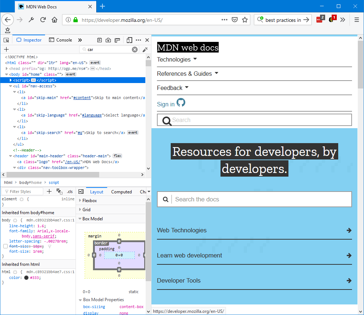364x315 pixels.
Task: Switch to the Computed tab
Action: 122,192
